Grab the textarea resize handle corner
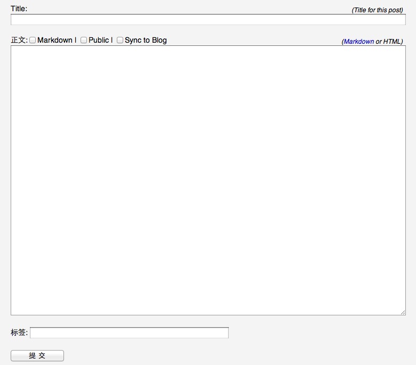416x365 pixels. (x=403, y=313)
